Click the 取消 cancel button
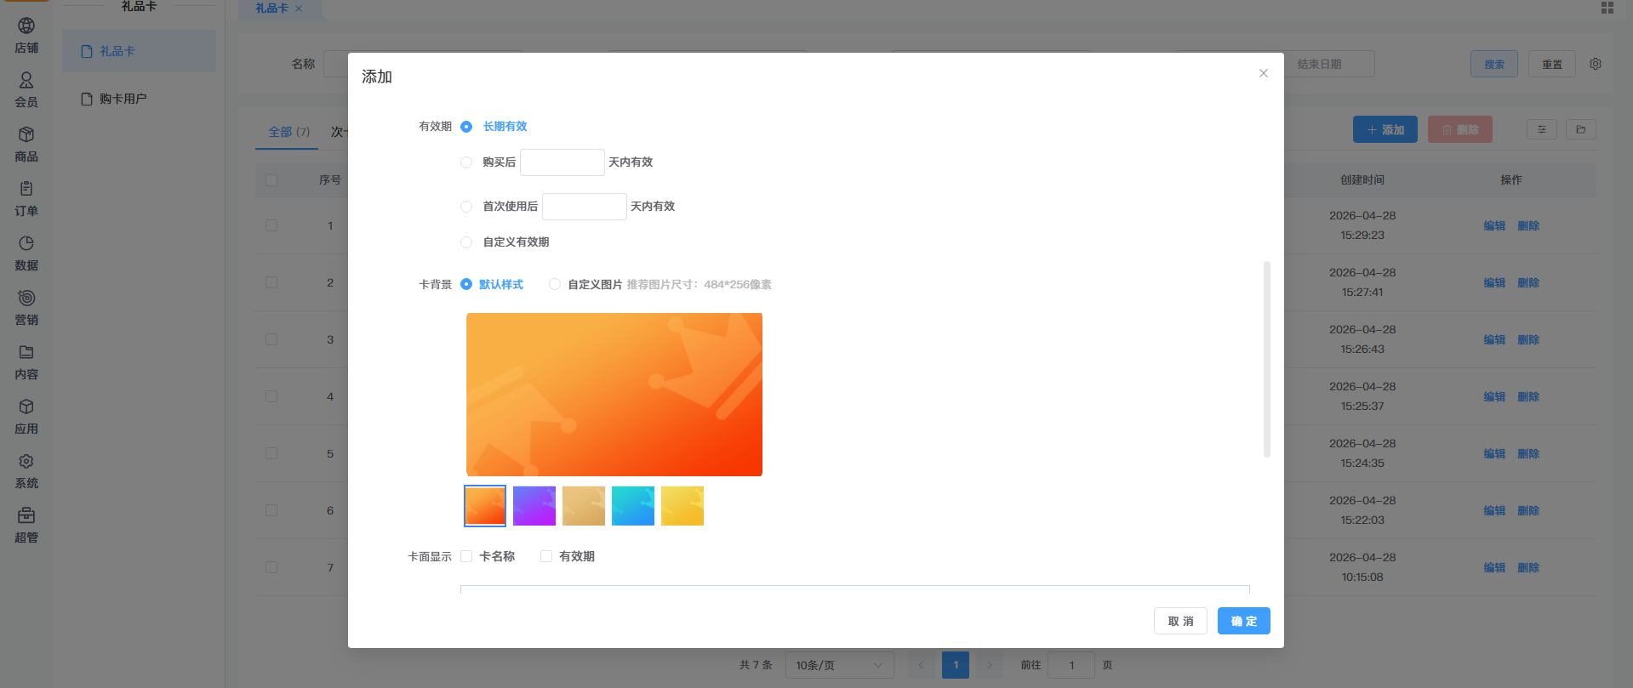Image resolution: width=1633 pixels, height=688 pixels. click(1180, 621)
